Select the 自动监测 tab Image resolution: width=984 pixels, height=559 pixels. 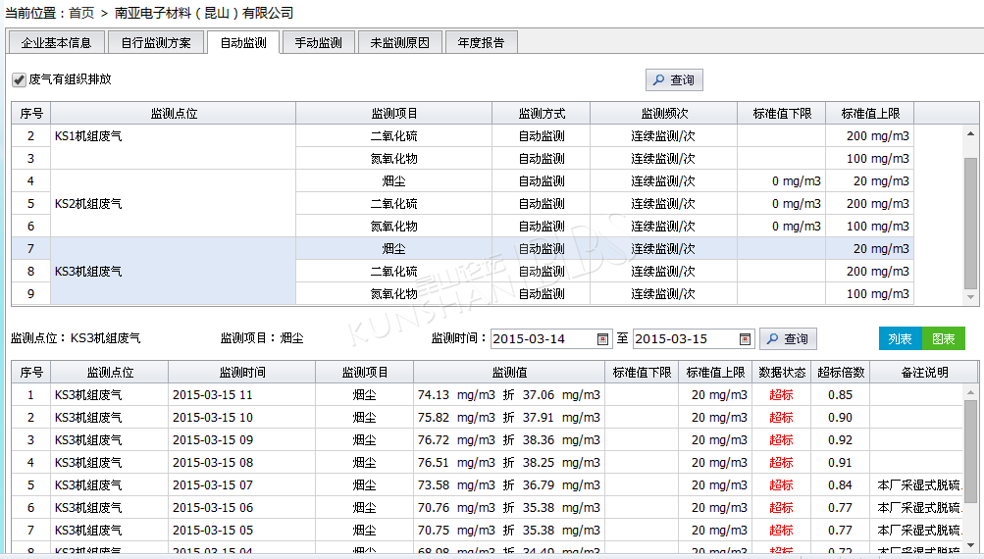tap(243, 43)
